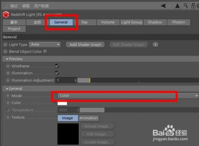Click the back arrow navigation icon
This screenshot has width=199, height=146.
pos(163,6)
